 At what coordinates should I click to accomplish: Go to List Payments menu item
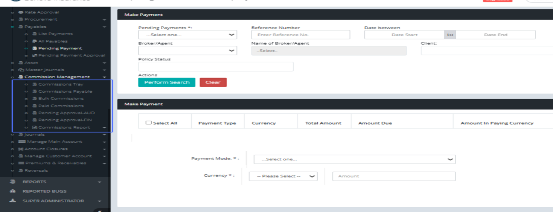pyautogui.click(x=55, y=34)
